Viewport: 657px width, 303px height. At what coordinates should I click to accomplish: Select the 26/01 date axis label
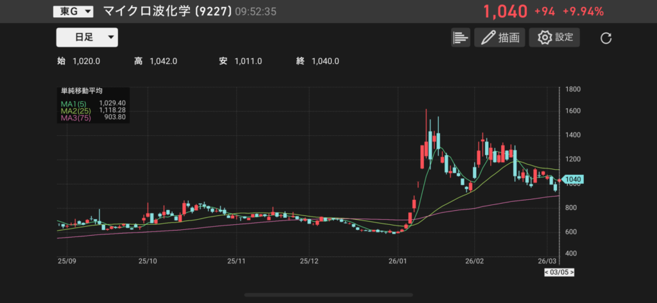pos(398,261)
